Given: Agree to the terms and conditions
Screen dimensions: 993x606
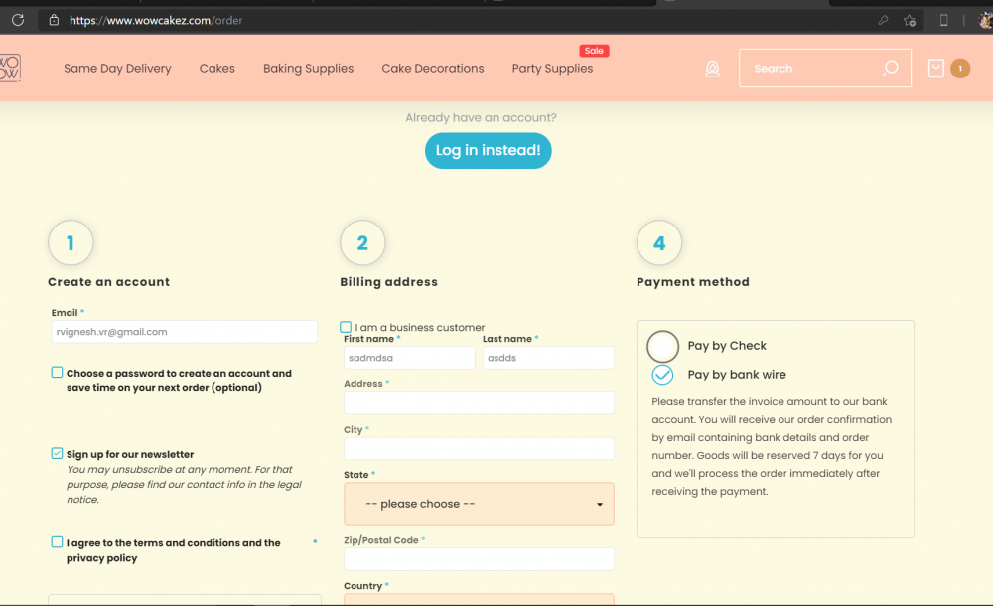Looking at the screenshot, I should [57, 541].
